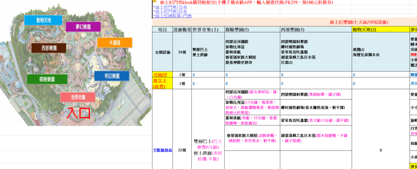
Task: Click the orange 卡通城 map label
Action: point(114,43)
